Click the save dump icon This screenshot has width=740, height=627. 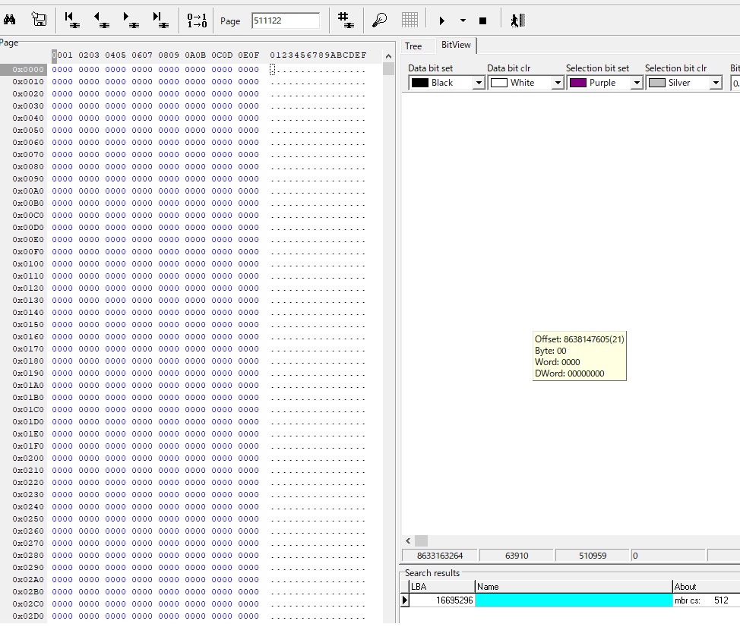tap(39, 20)
